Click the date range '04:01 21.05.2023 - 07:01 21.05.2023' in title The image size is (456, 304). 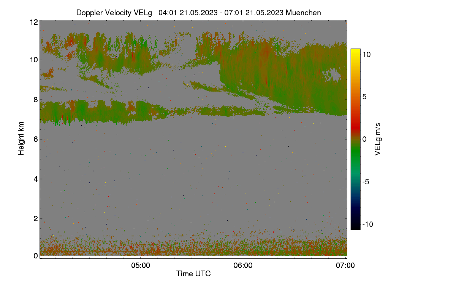(x=221, y=13)
